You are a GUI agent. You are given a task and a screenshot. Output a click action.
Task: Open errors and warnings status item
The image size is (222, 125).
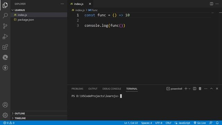point(9,123)
